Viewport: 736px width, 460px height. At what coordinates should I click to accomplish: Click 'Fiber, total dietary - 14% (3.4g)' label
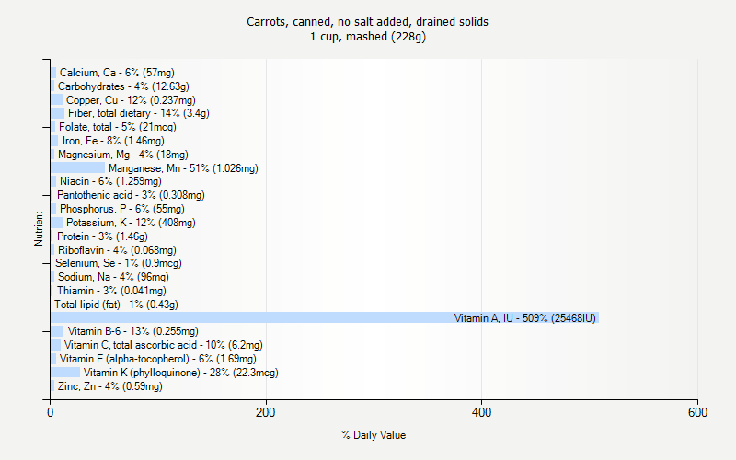point(139,113)
